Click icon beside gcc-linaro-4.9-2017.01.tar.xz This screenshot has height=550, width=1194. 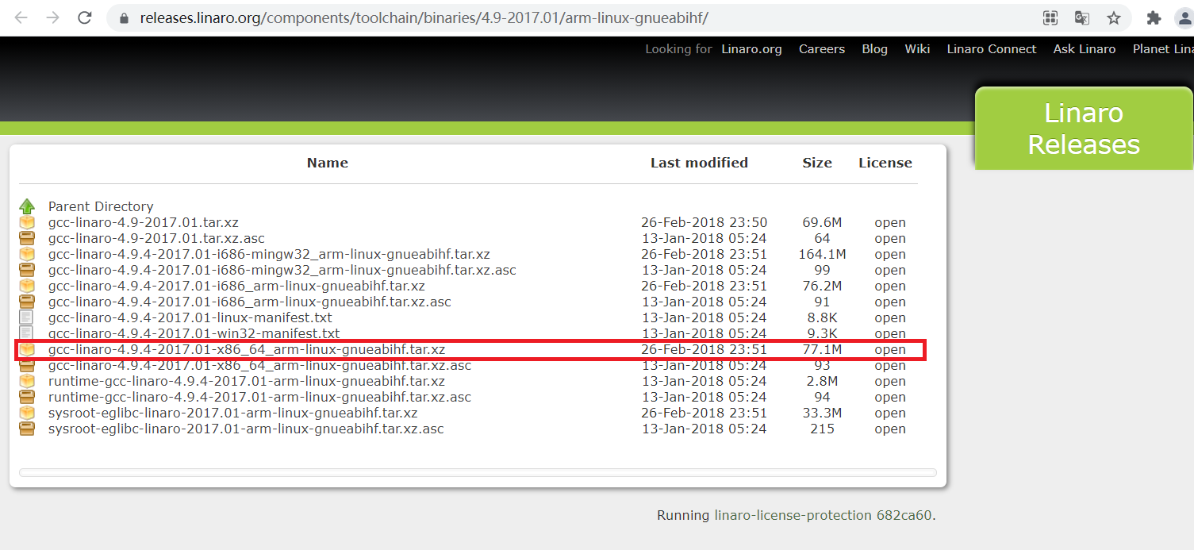[x=27, y=222]
